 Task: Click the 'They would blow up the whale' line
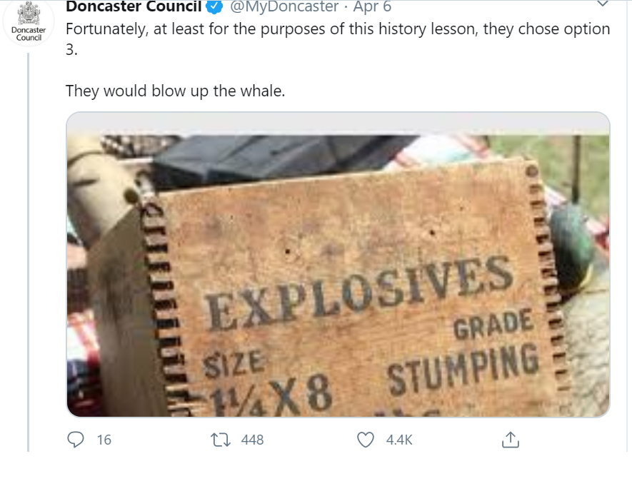[x=176, y=91]
